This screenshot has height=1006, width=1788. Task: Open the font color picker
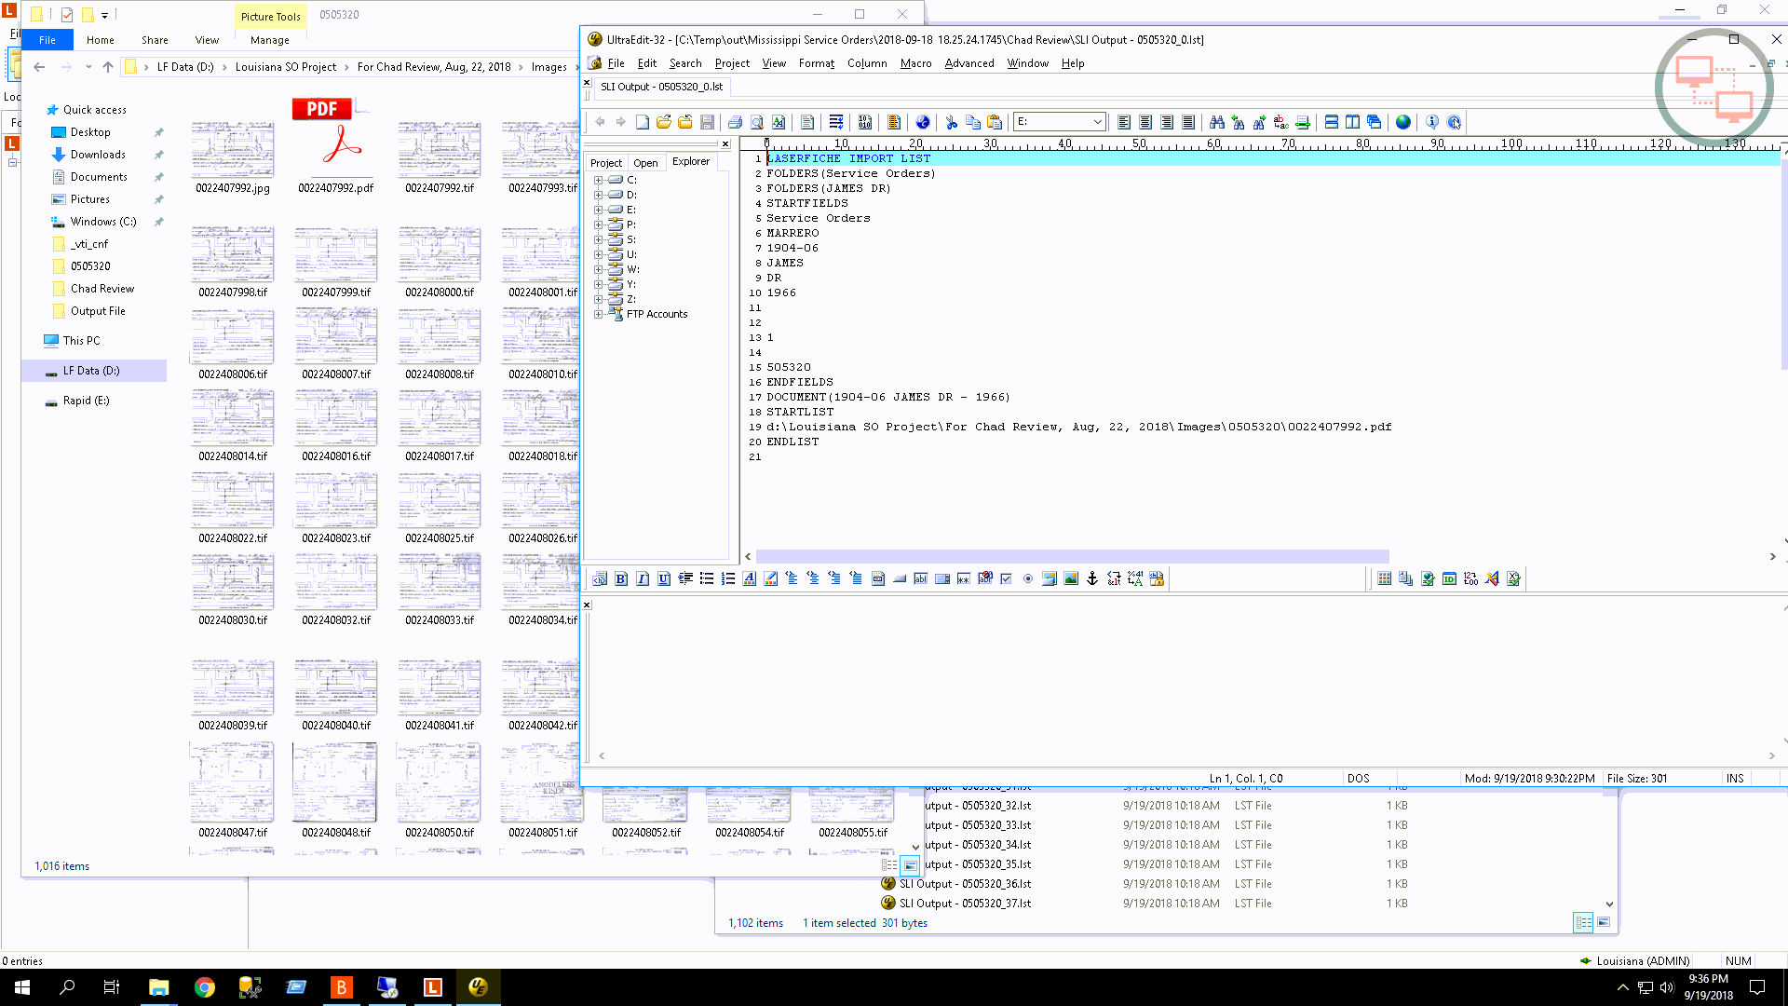click(749, 578)
